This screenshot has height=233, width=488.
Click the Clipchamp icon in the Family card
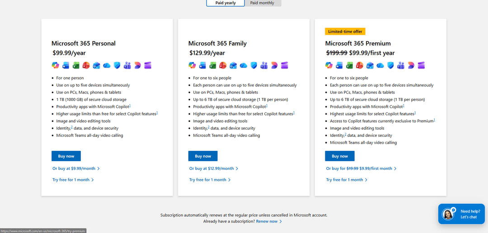(x=285, y=65)
